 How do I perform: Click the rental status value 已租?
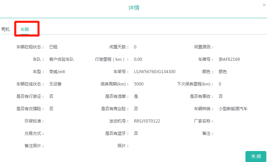coord(53,47)
